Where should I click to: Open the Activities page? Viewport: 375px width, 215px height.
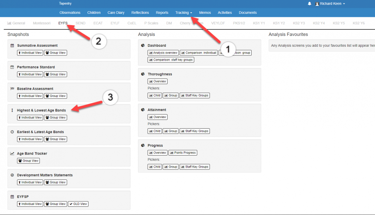click(x=225, y=13)
